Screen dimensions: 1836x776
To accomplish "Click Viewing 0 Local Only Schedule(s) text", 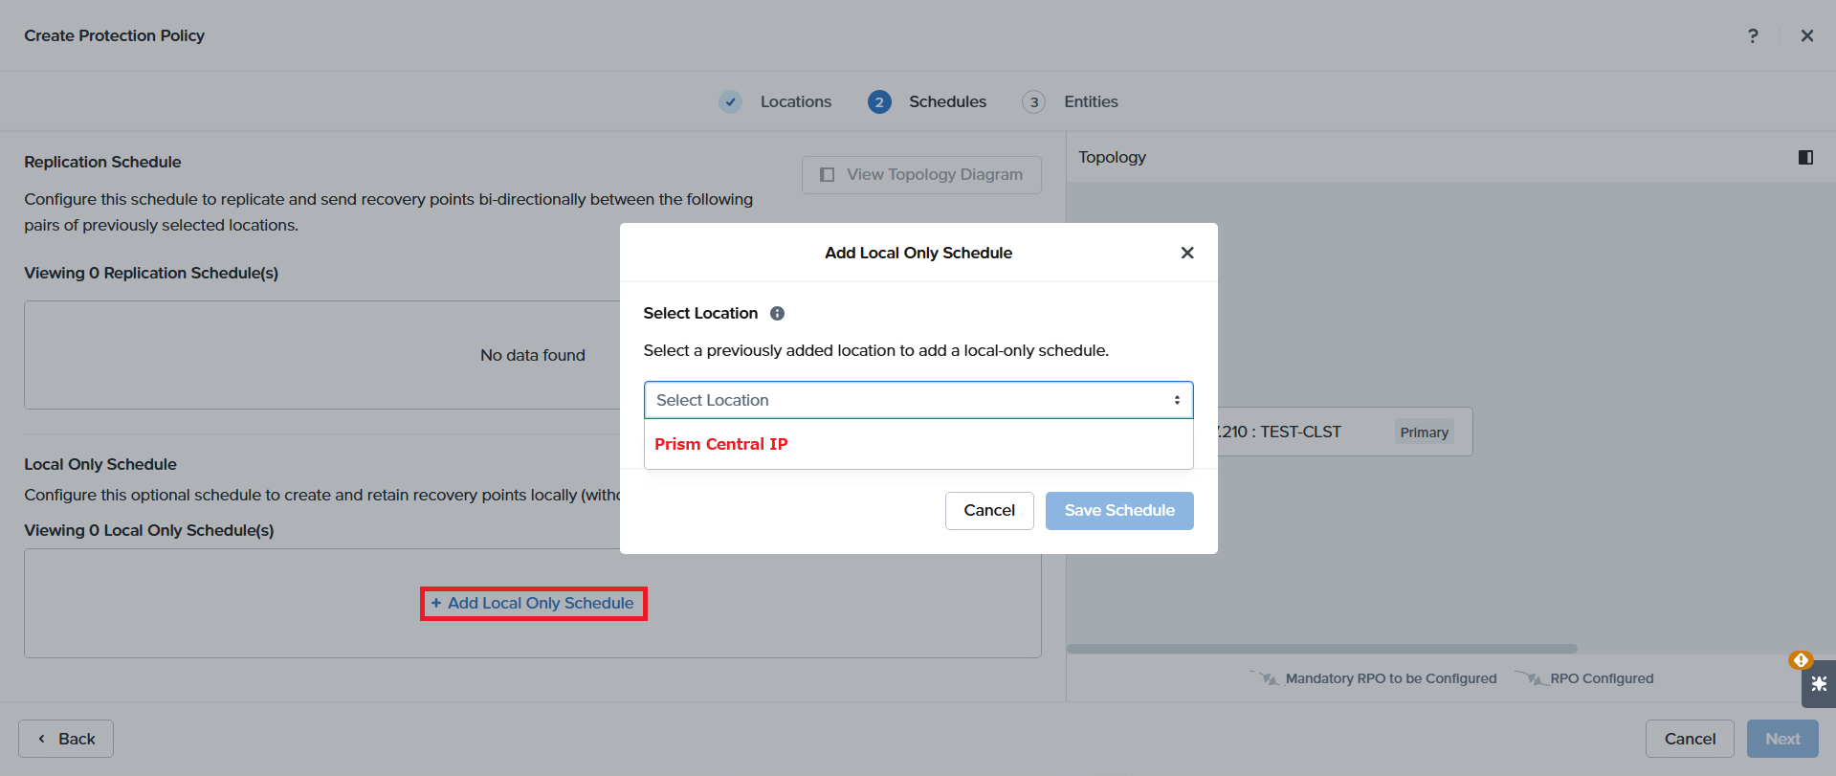I will (x=149, y=530).
